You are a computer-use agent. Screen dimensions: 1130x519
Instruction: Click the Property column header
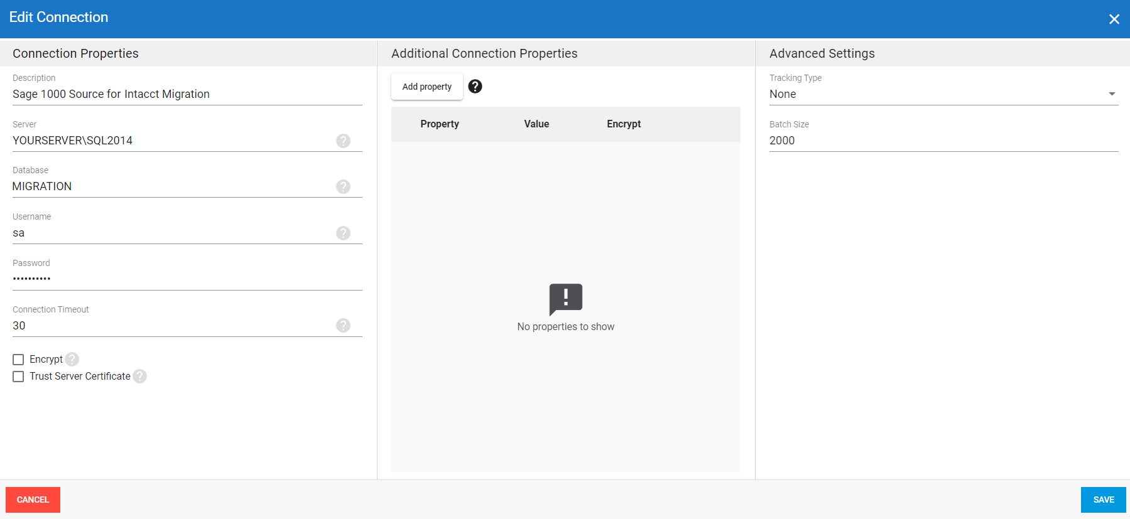click(x=440, y=124)
